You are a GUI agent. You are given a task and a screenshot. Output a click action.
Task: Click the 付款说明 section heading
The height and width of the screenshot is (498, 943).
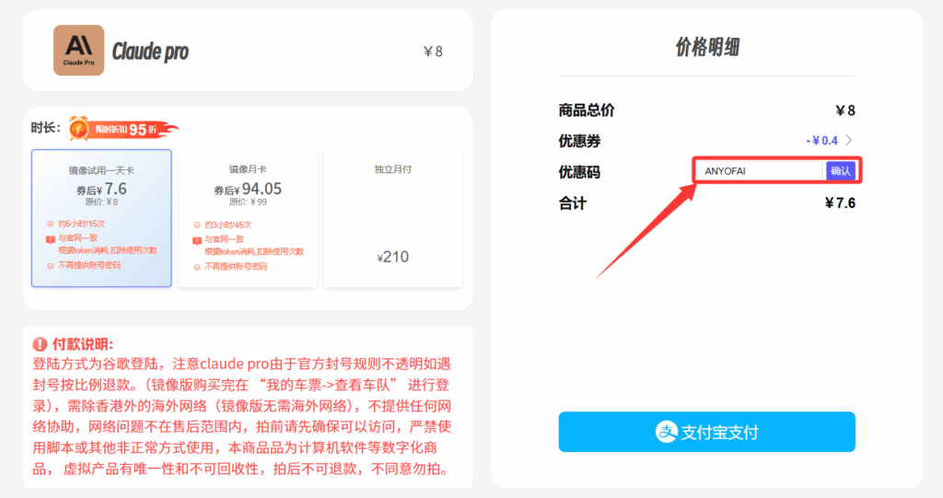[83, 344]
